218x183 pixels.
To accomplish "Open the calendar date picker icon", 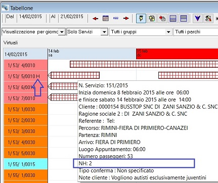I will tap(106, 18).
